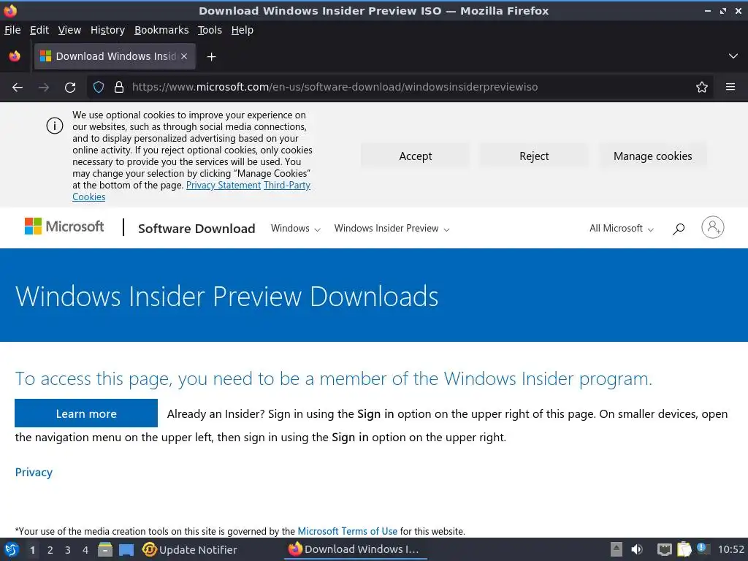
Task: Click the Software Download heading link
Action: click(196, 229)
